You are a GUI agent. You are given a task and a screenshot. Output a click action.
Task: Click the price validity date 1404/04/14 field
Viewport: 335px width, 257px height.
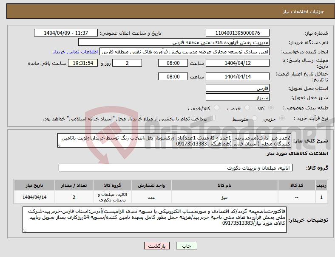[238, 76]
